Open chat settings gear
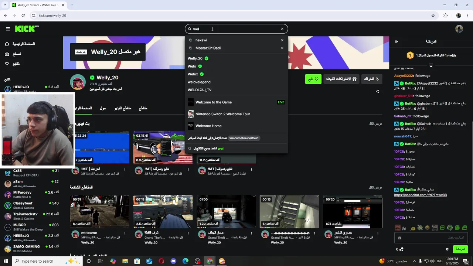Image resolution: width=473 pixels, height=266 pixels. coord(447,249)
